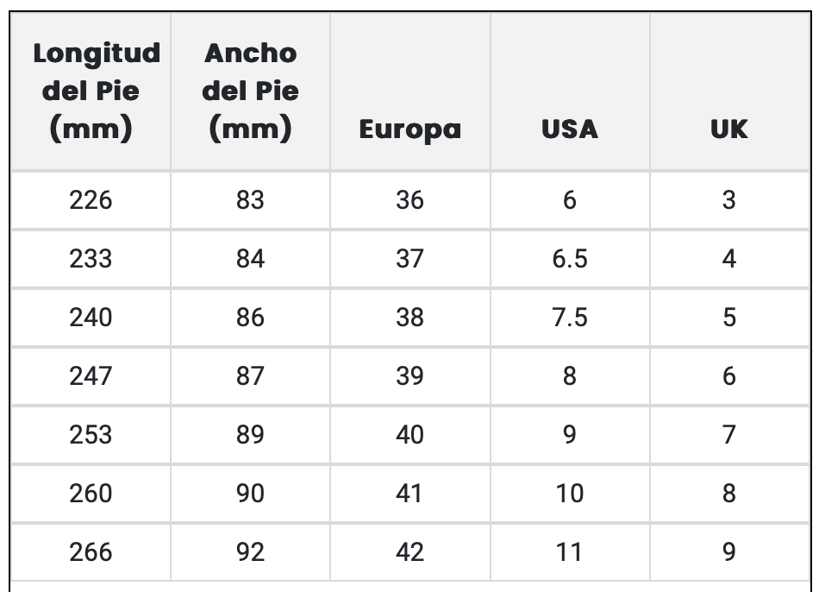The image size is (819, 592).
Task: Select the USA size 10 cell
Action: [569, 494]
